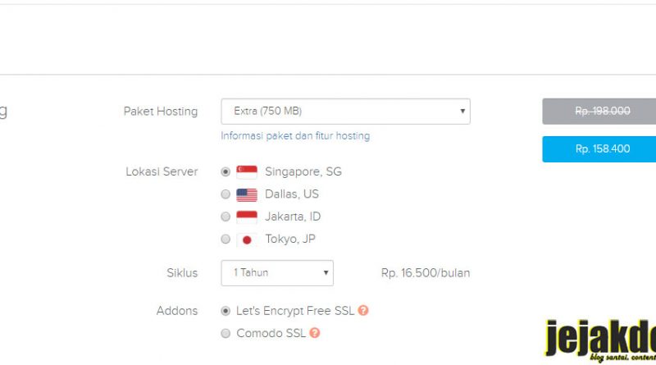Viewport: 656px width, 365px height.
Task: Choose Jakarta, ID server location radio
Action: coord(225,217)
